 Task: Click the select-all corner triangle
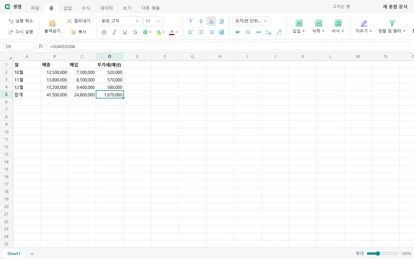click(x=10, y=58)
